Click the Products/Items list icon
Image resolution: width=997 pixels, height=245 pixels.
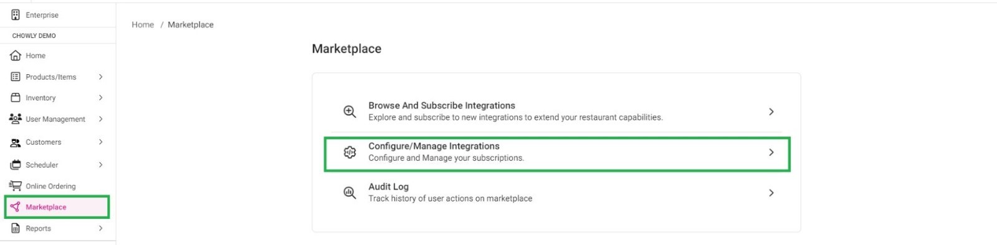[x=16, y=77]
